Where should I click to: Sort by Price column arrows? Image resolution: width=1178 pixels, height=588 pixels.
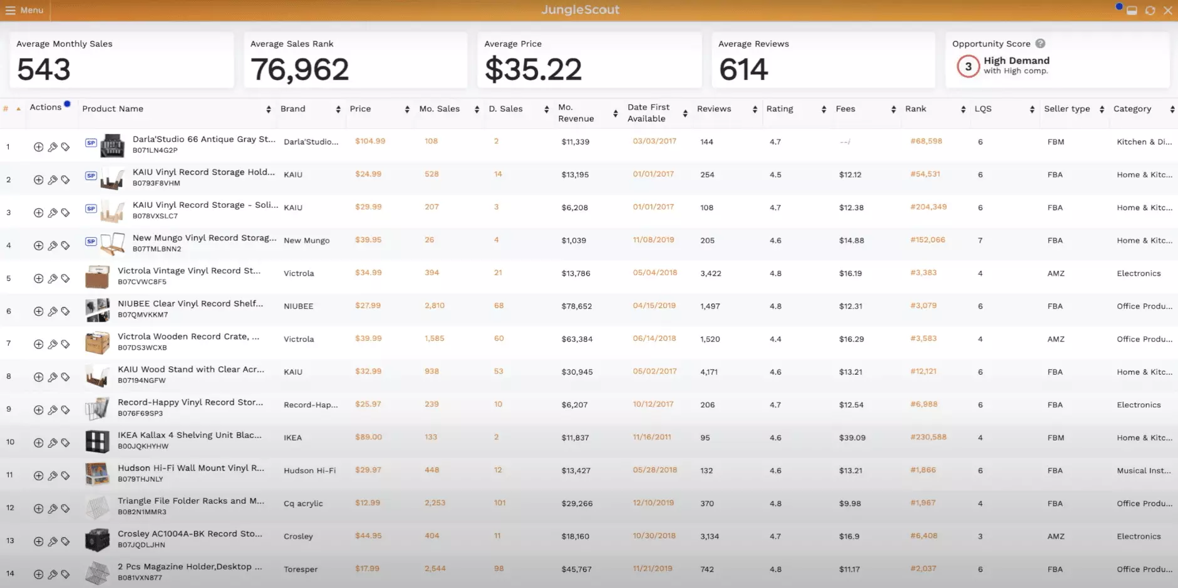coord(407,109)
